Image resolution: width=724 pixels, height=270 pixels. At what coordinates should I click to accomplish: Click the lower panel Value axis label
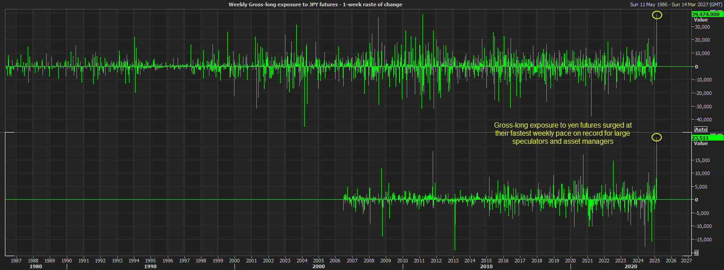[x=701, y=143]
